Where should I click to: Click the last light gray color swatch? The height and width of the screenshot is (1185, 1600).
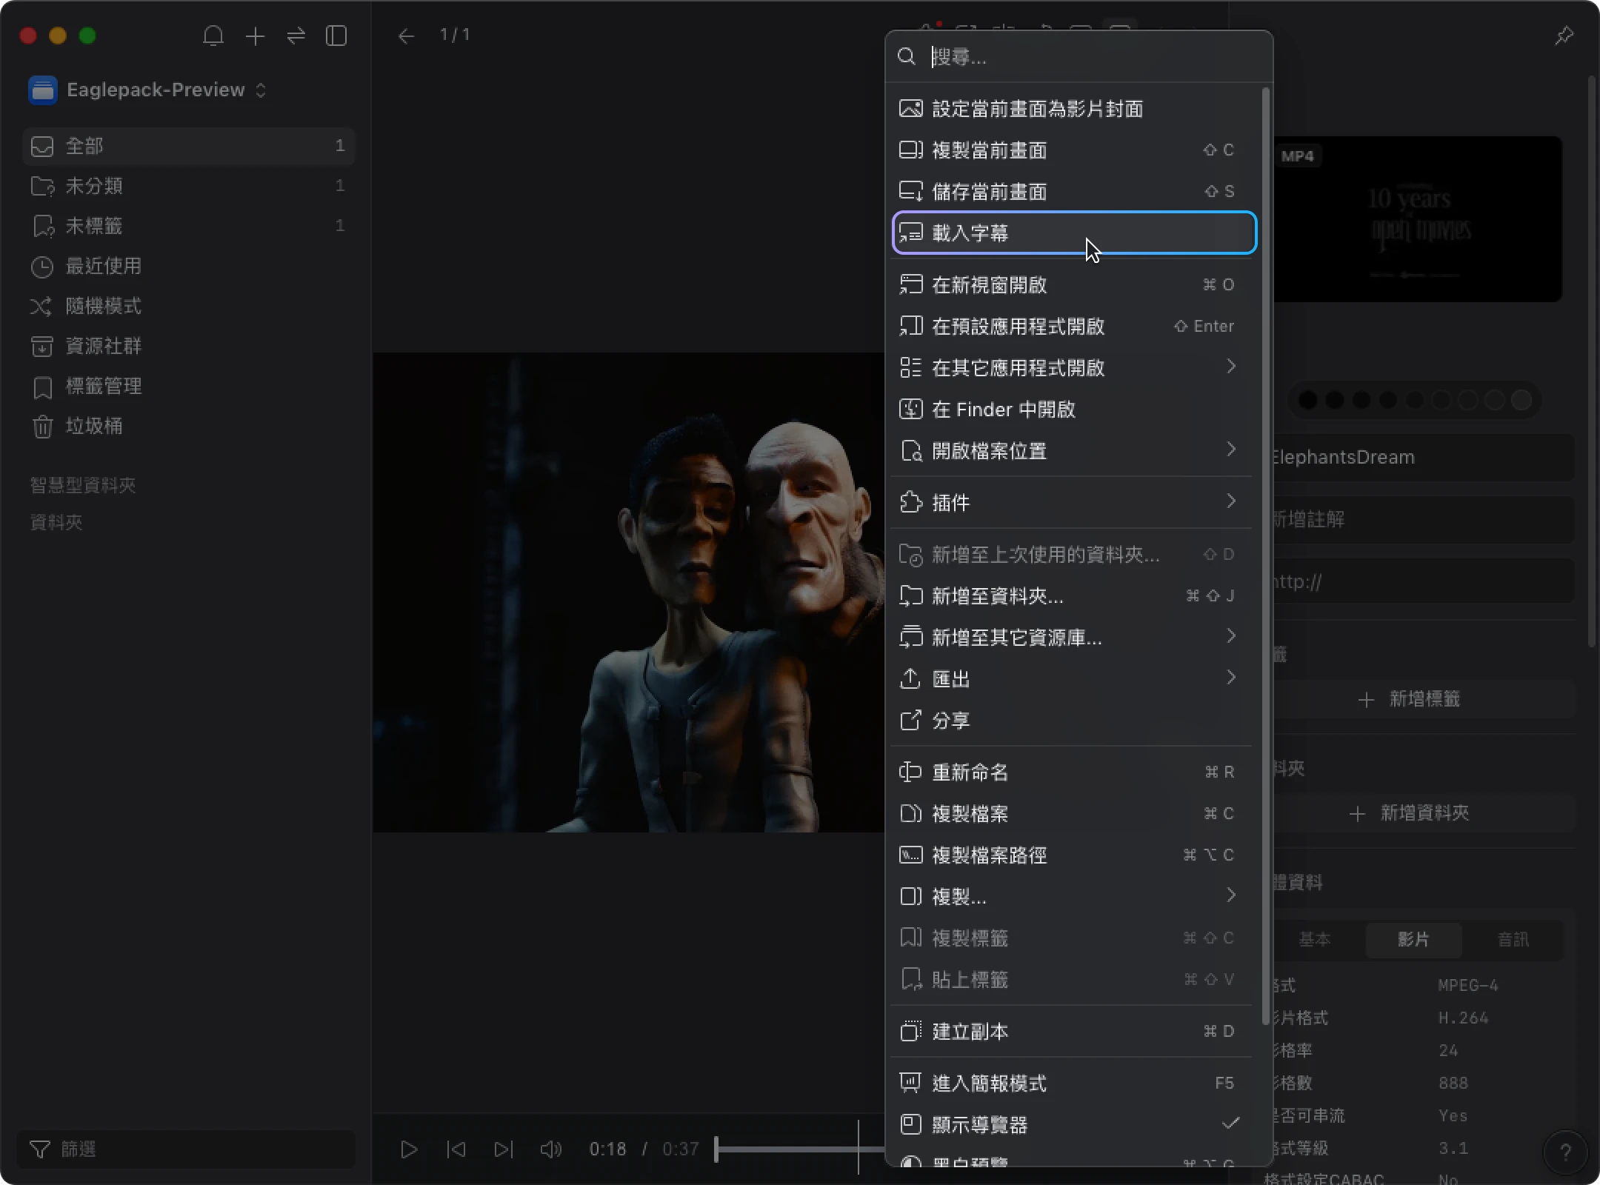click(1521, 400)
